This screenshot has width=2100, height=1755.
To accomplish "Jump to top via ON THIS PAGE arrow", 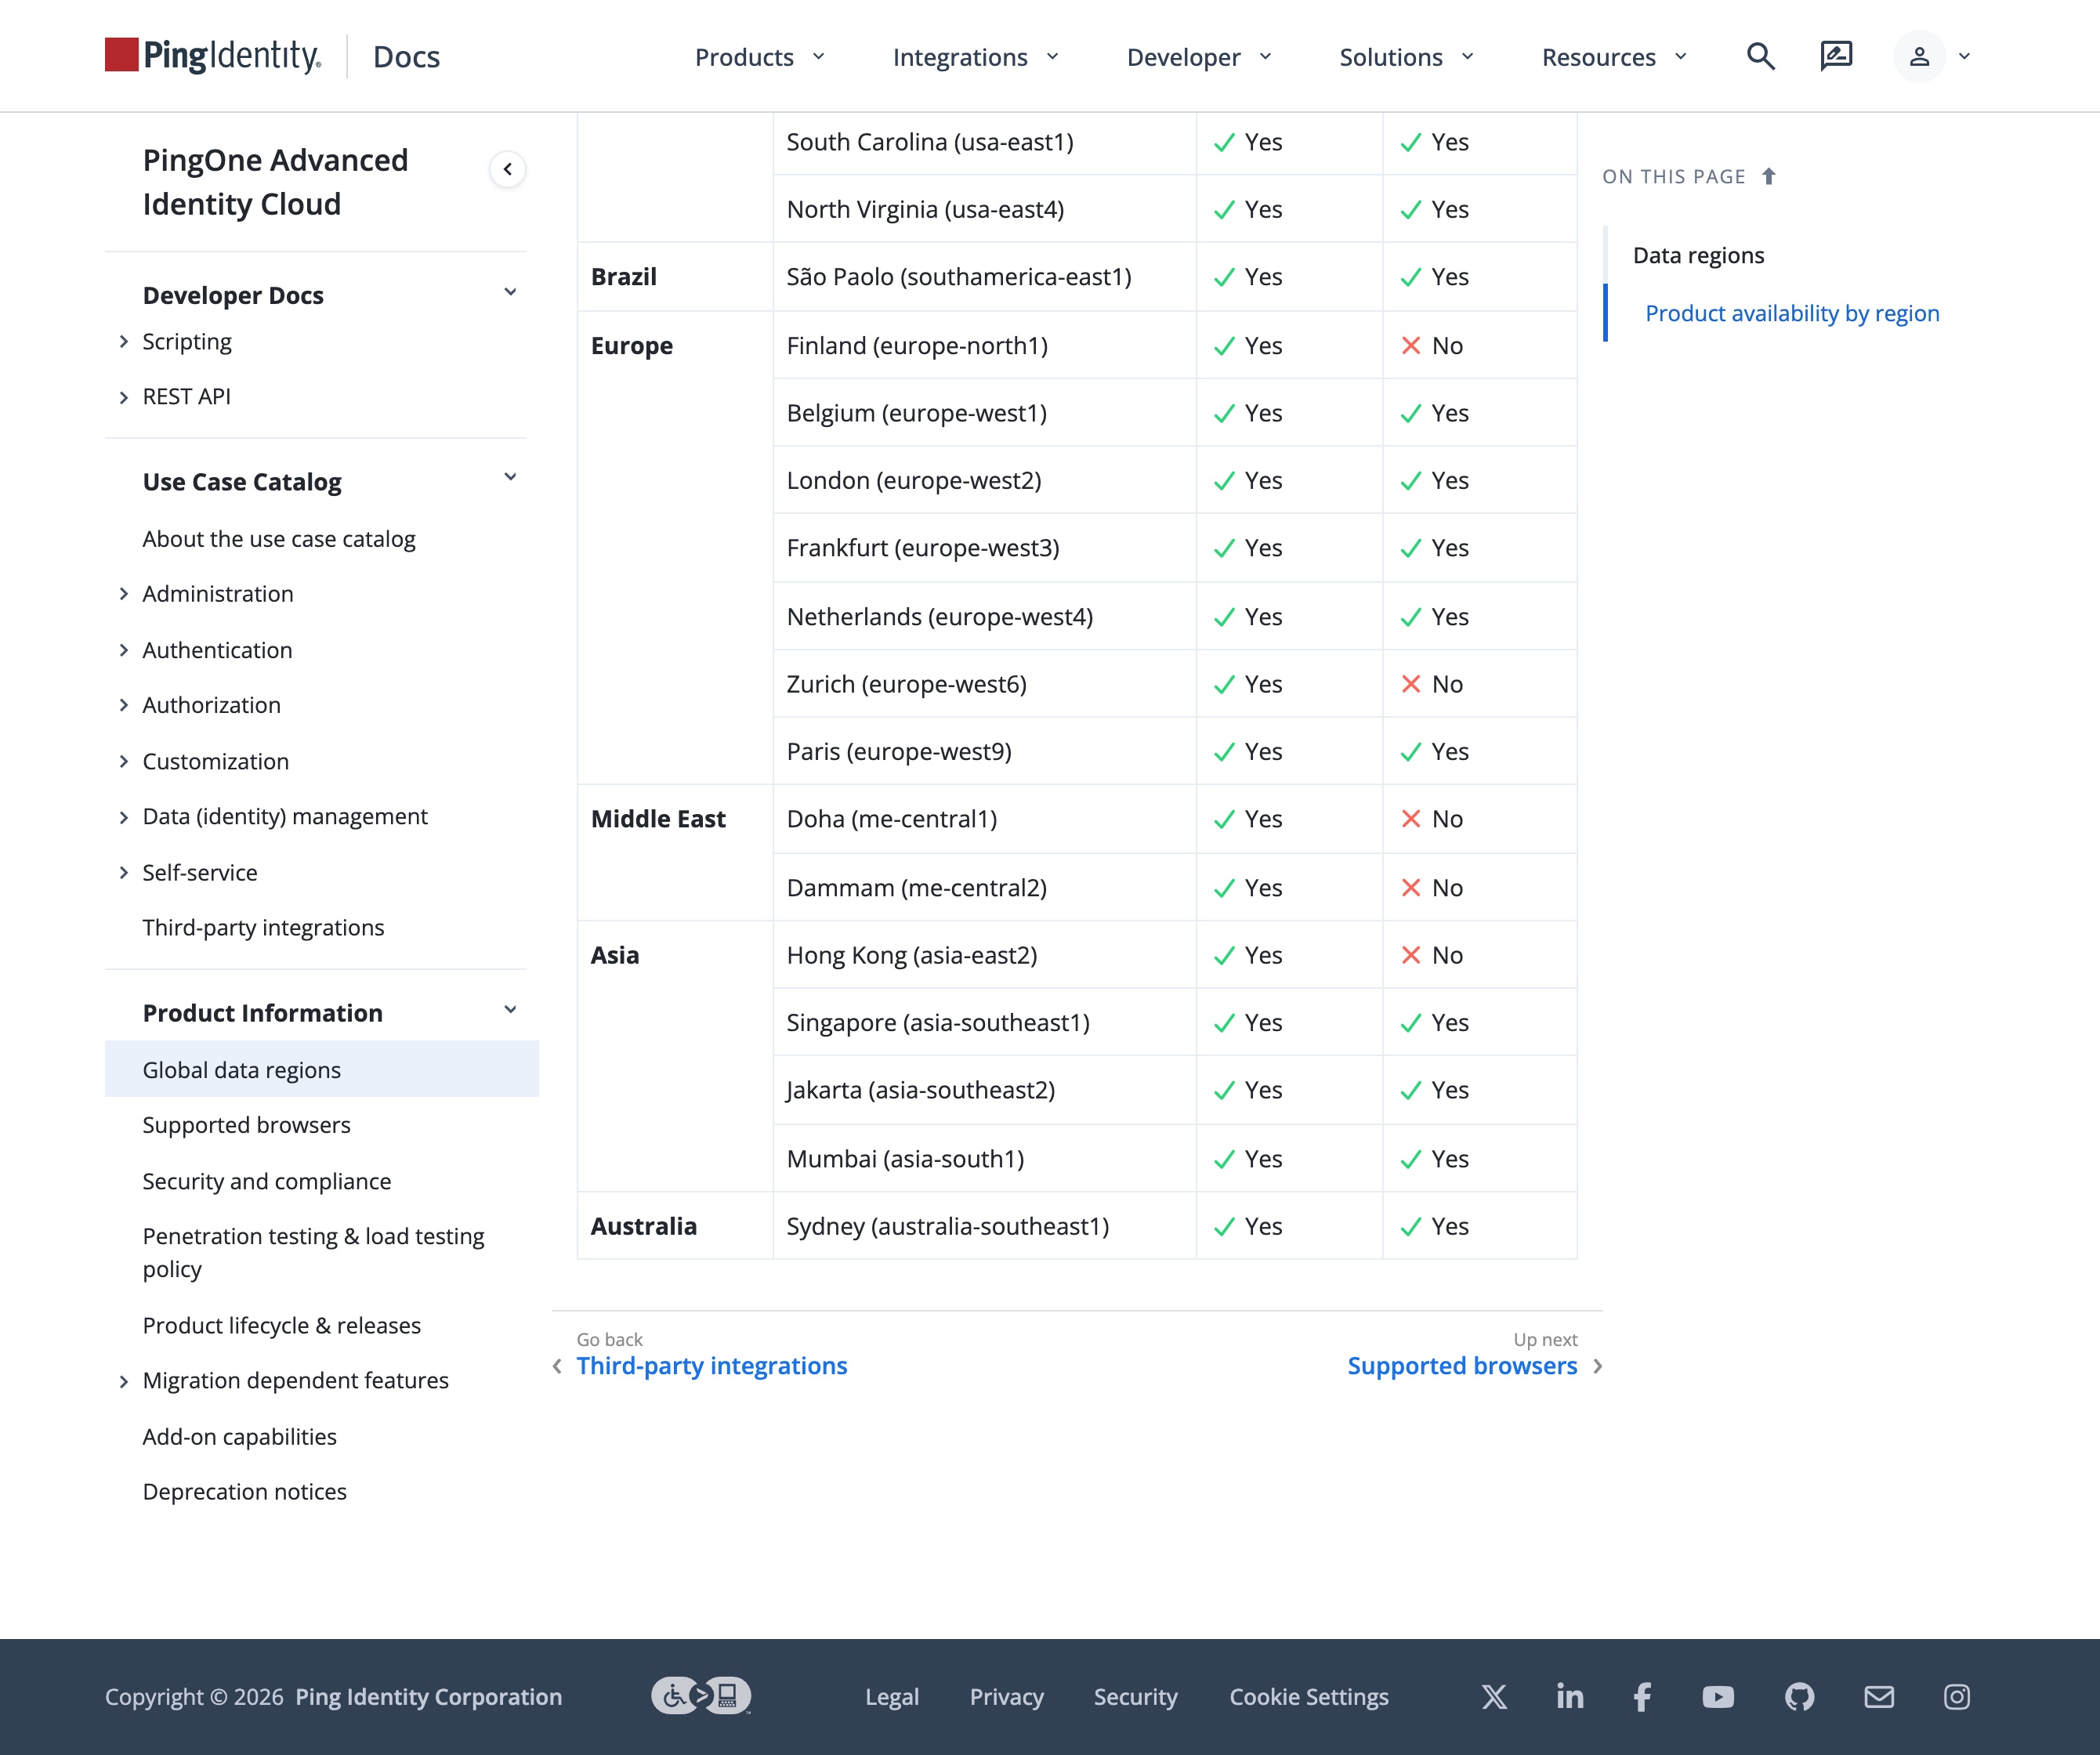I will coord(1768,177).
